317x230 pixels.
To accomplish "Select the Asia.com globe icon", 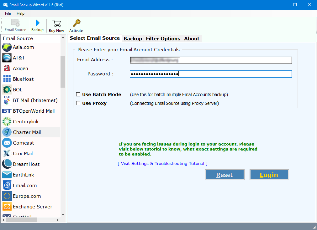I will (7, 47).
